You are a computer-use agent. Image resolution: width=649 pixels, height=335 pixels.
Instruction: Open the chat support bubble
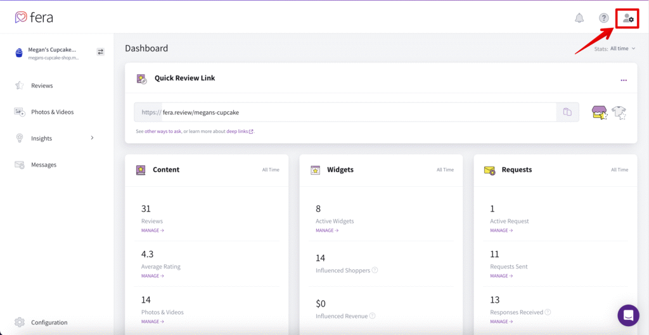click(628, 315)
